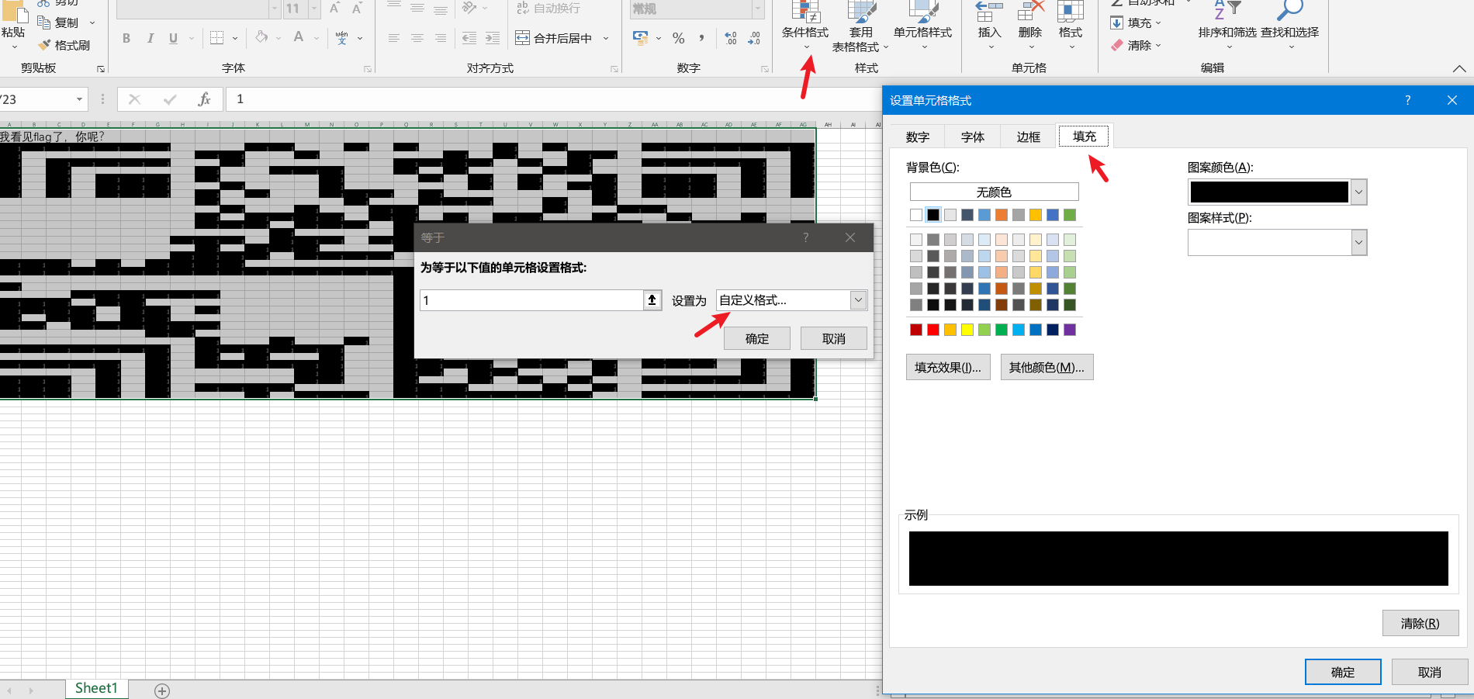
Task: Open the Font group dialog launcher
Action: click(368, 69)
